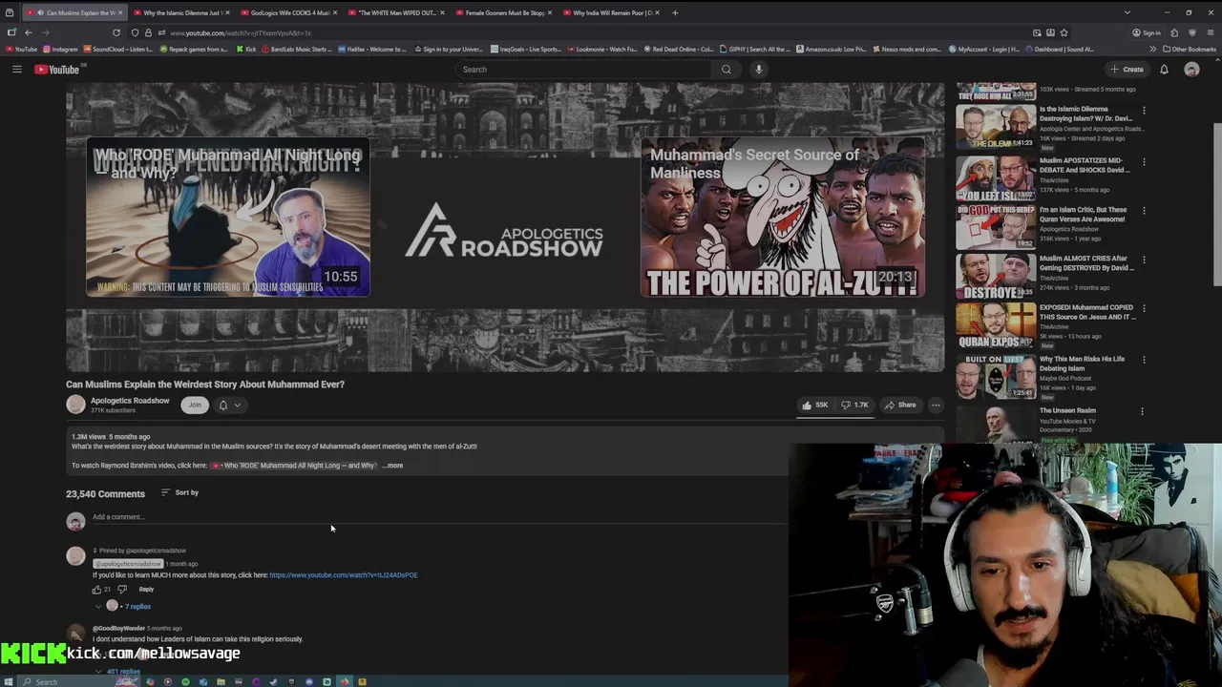Open end-screen video 'Who RODE Muhammad All Night Long'

point(227,217)
